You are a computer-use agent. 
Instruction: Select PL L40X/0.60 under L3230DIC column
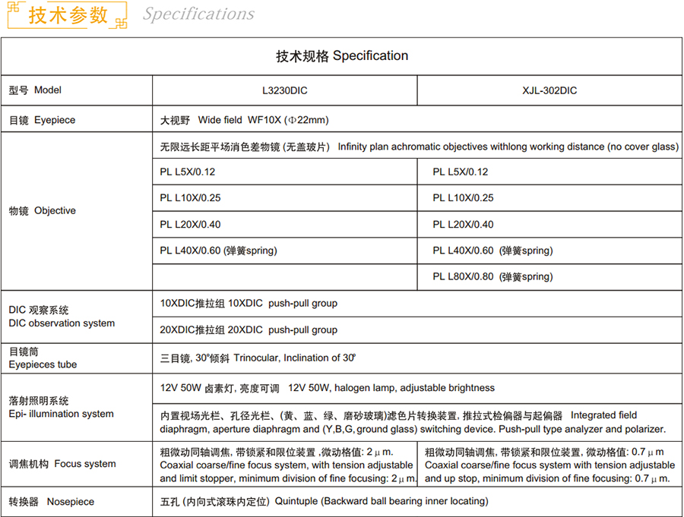(218, 251)
